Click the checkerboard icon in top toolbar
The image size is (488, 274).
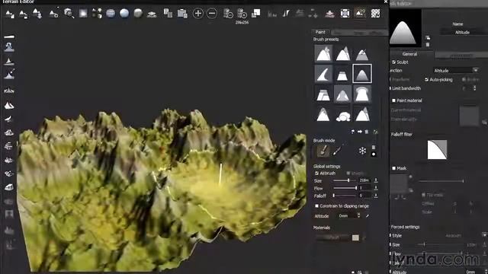(x=375, y=14)
